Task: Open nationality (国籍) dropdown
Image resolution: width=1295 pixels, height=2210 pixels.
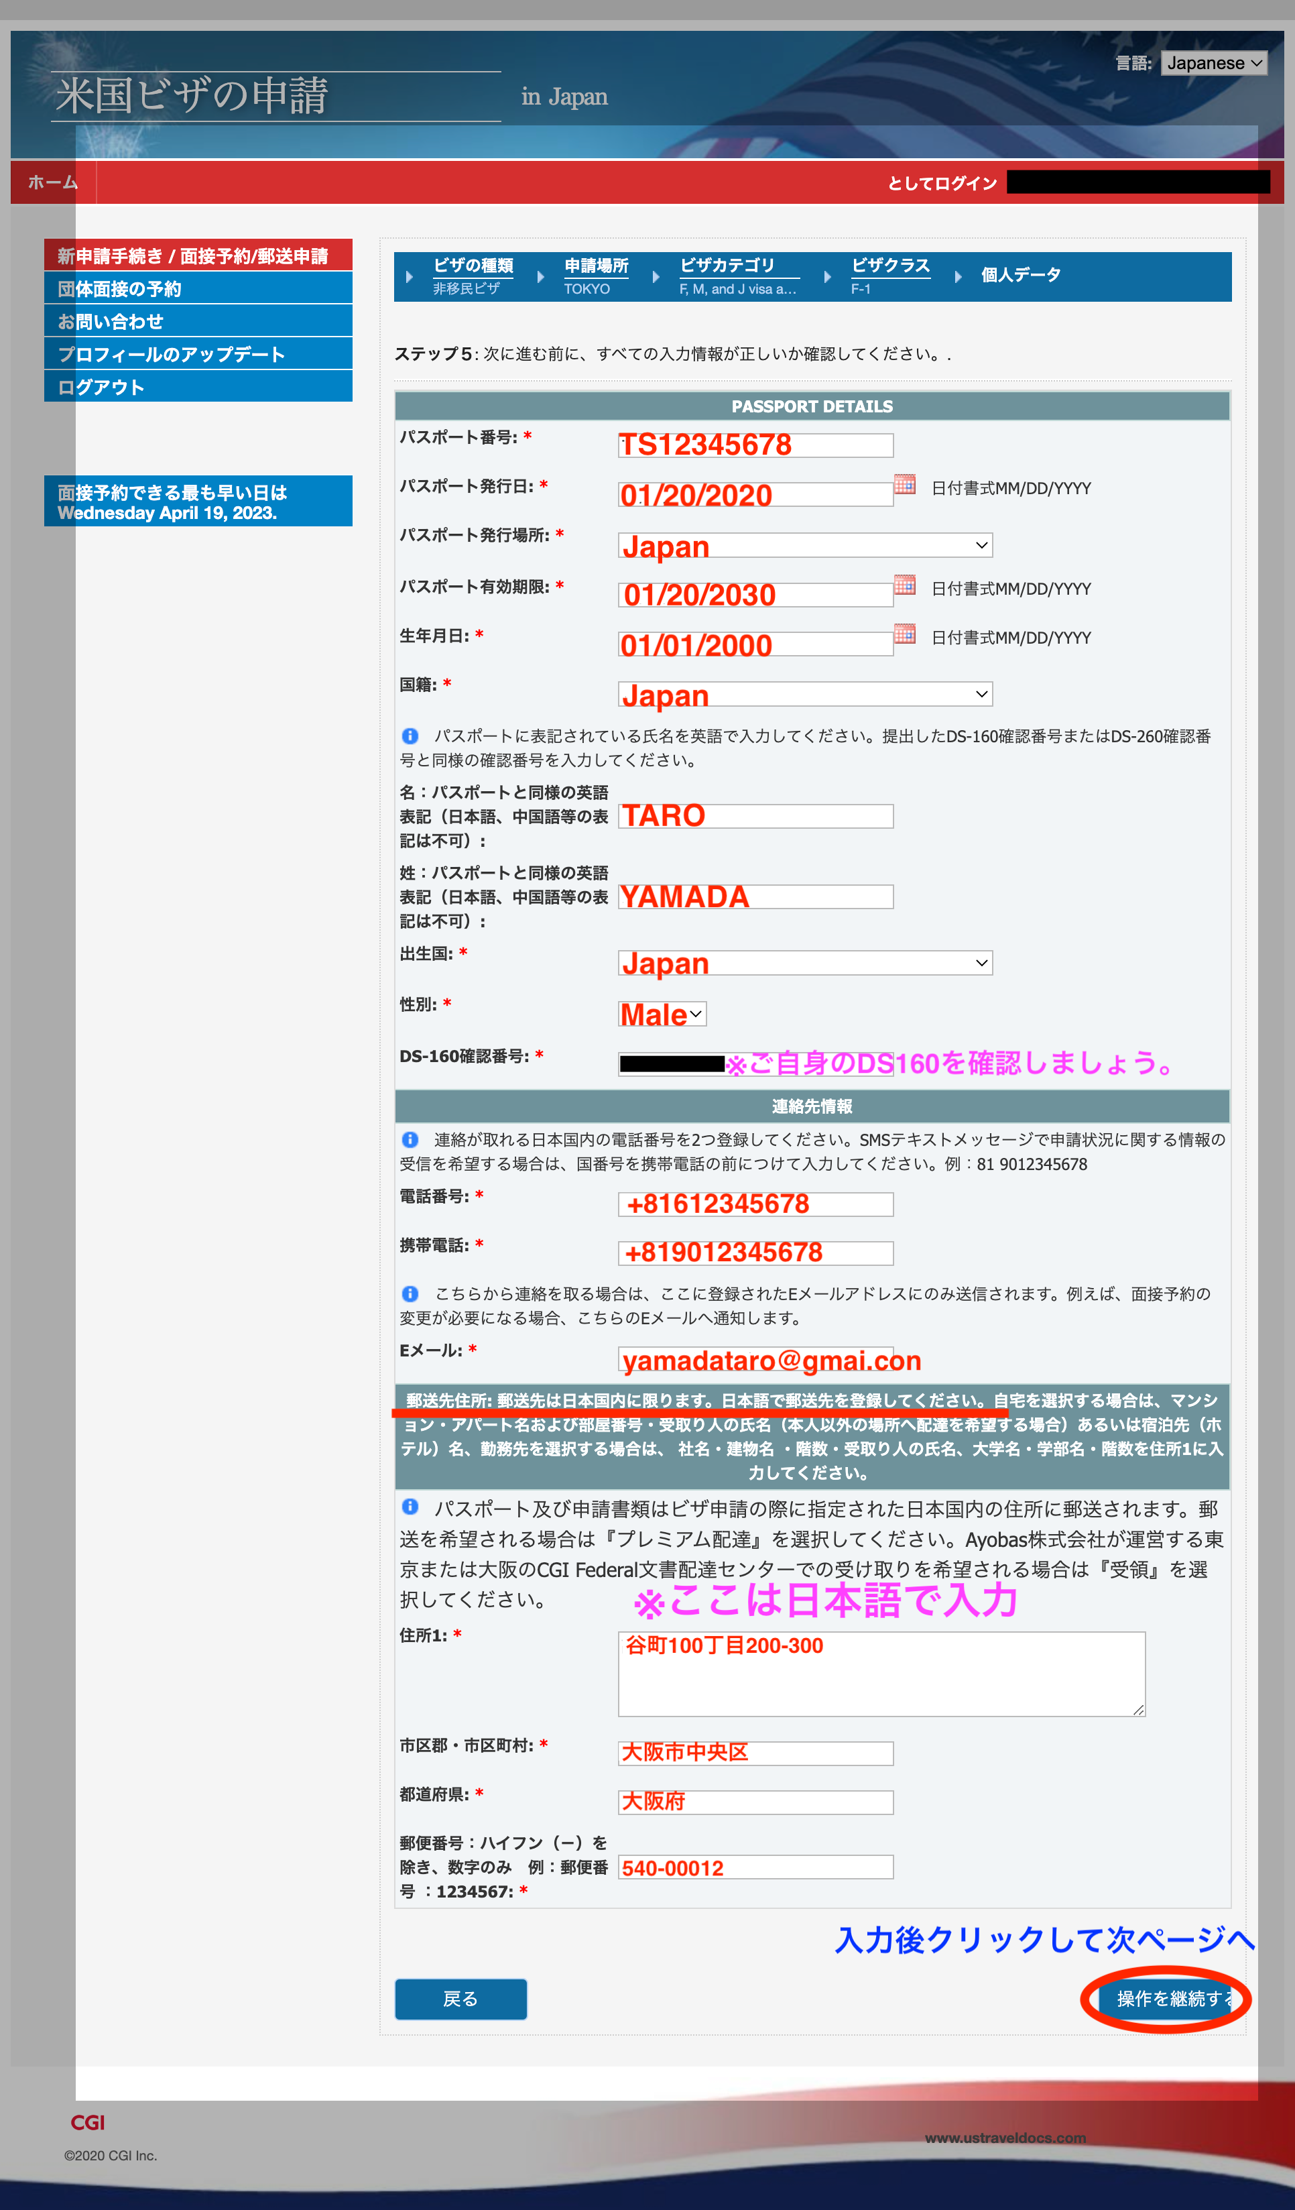Action: pyautogui.click(x=805, y=695)
